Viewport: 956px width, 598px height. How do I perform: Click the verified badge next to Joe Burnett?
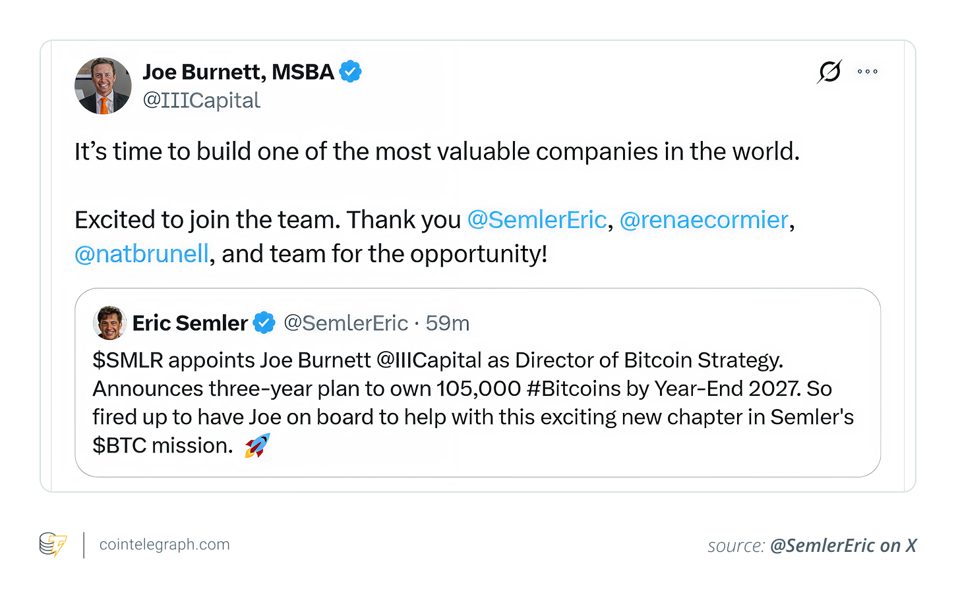[x=351, y=71]
